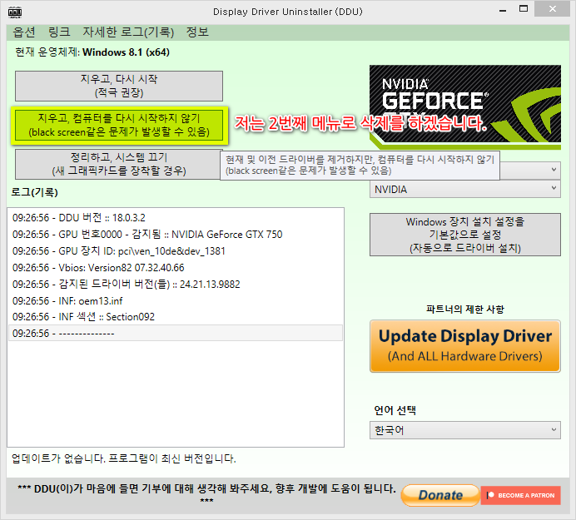Close the DDU window
Image resolution: width=576 pixels, height=520 pixels.
[553, 9]
